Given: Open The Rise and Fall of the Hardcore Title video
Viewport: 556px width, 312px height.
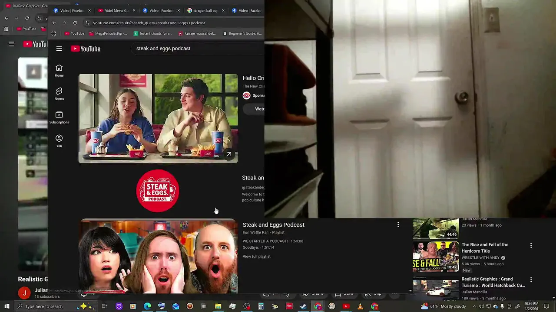Looking at the screenshot, I should tap(485, 248).
